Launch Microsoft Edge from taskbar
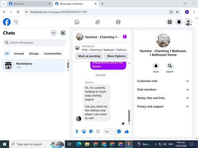Screen dimensions: 198x148 (79, 144)
